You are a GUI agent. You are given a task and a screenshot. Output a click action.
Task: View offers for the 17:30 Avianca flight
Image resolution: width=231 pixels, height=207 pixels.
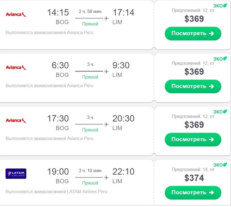(x=193, y=139)
